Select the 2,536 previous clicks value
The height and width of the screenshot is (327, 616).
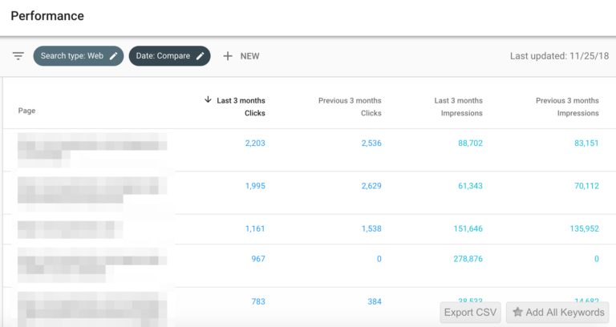pyautogui.click(x=371, y=143)
